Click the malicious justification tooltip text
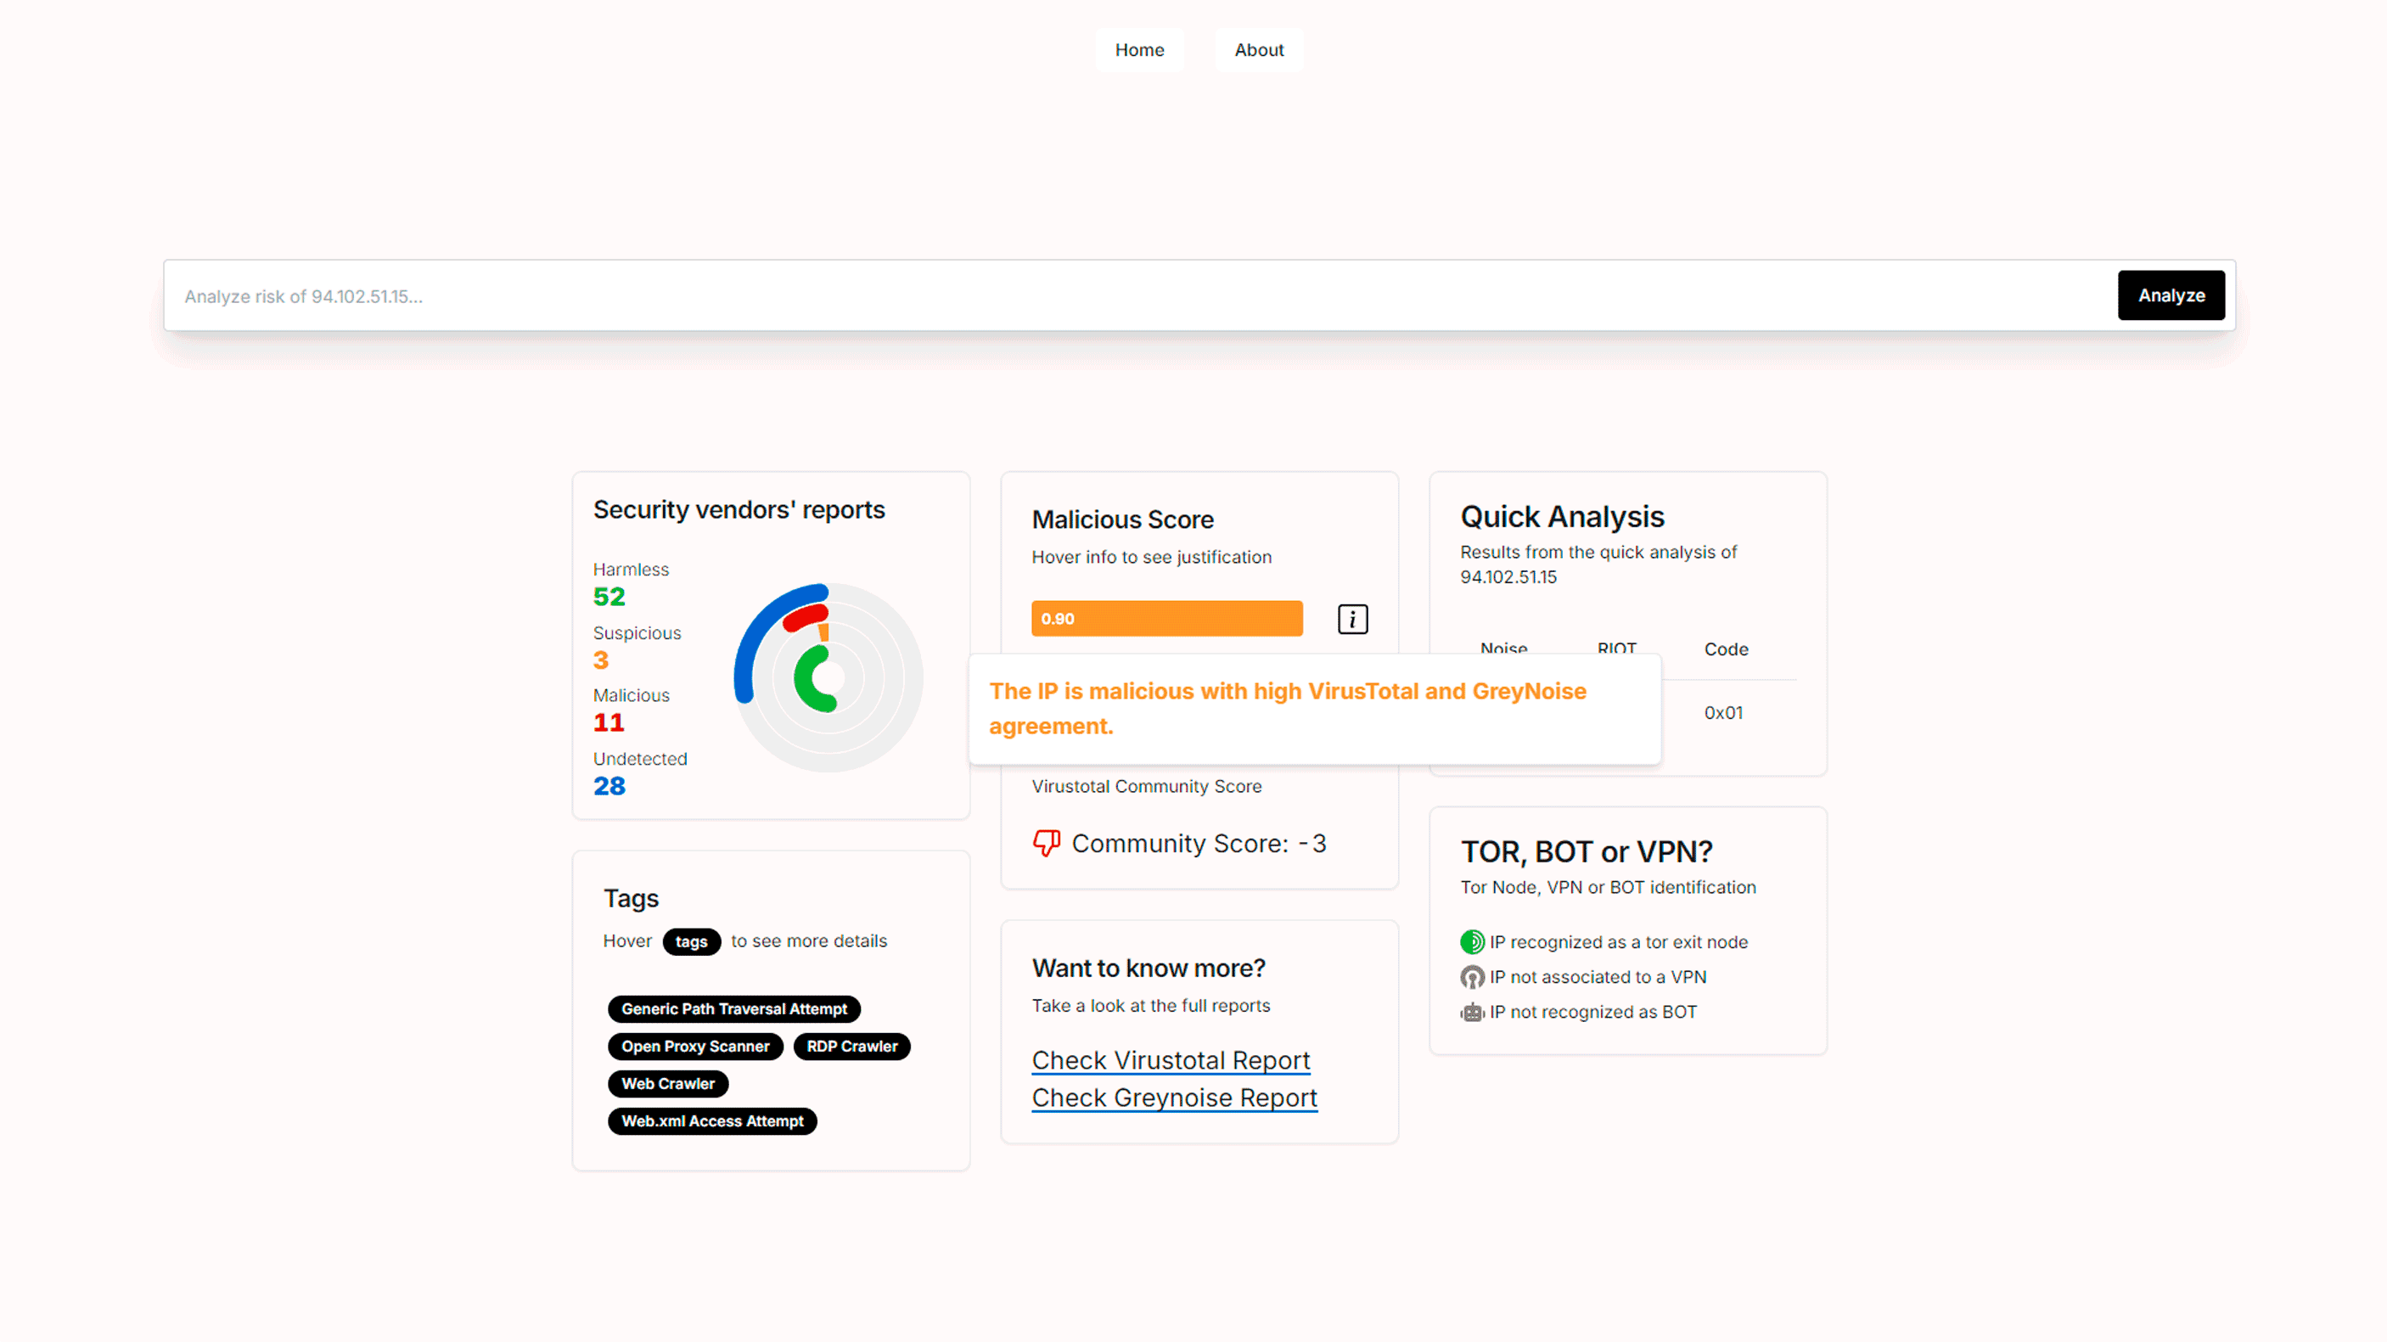 (x=1287, y=709)
